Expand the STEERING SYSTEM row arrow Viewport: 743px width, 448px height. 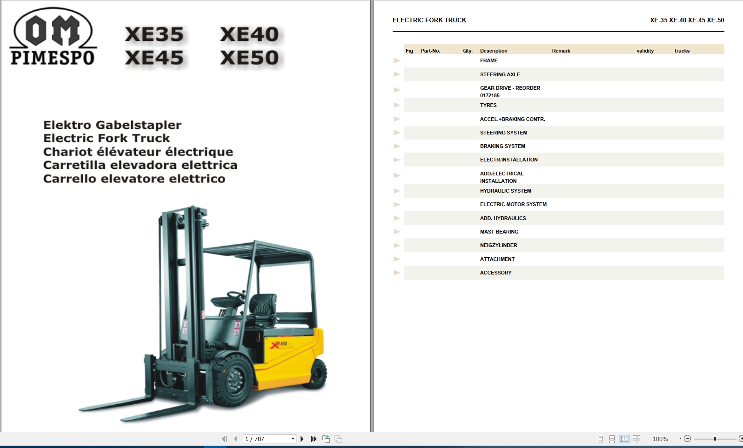pos(397,133)
